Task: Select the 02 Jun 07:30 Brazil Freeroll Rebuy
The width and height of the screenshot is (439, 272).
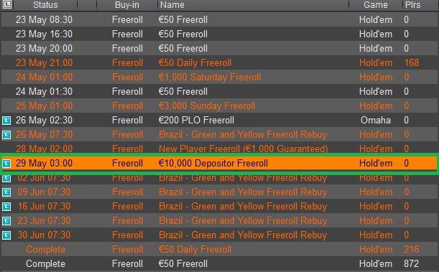Action: click(220, 179)
